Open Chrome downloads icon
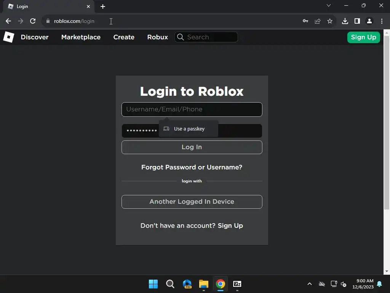Screen dimensions: 390x293 [345, 21]
